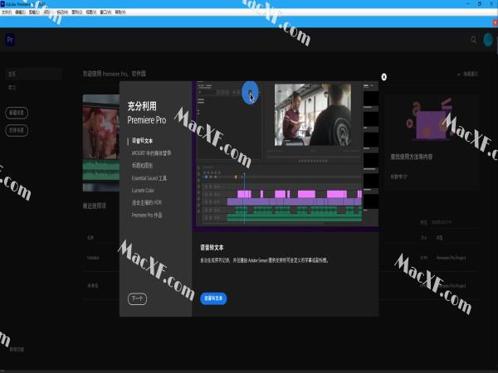Screen dimensions: 498x373
Task: Click the 新建项目 button
Action: pyautogui.click(x=17, y=113)
